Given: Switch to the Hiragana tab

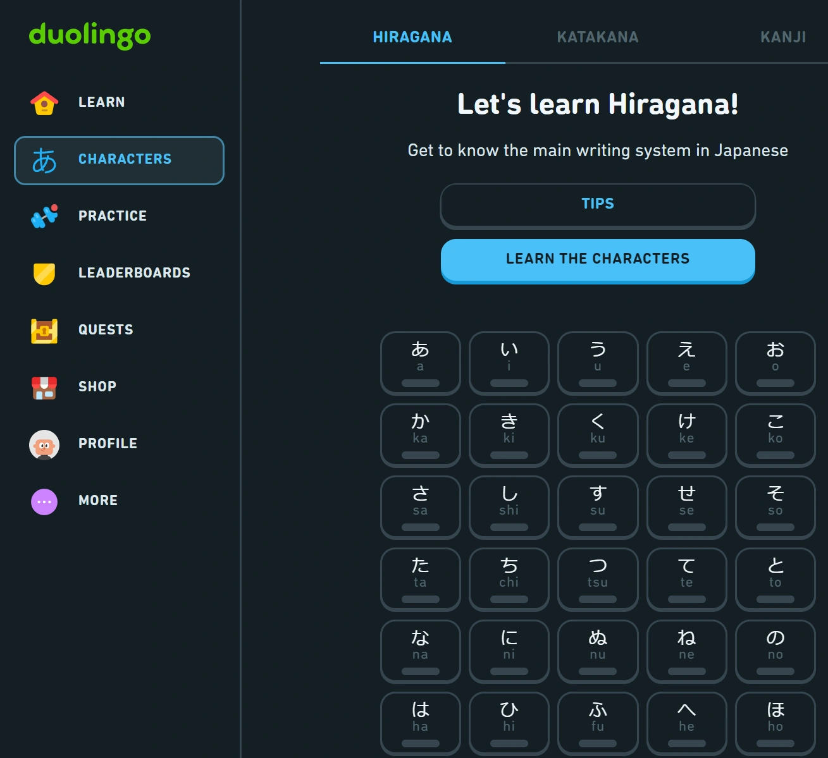Looking at the screenshot, I should pyautogui.click(x=412, y=37).
